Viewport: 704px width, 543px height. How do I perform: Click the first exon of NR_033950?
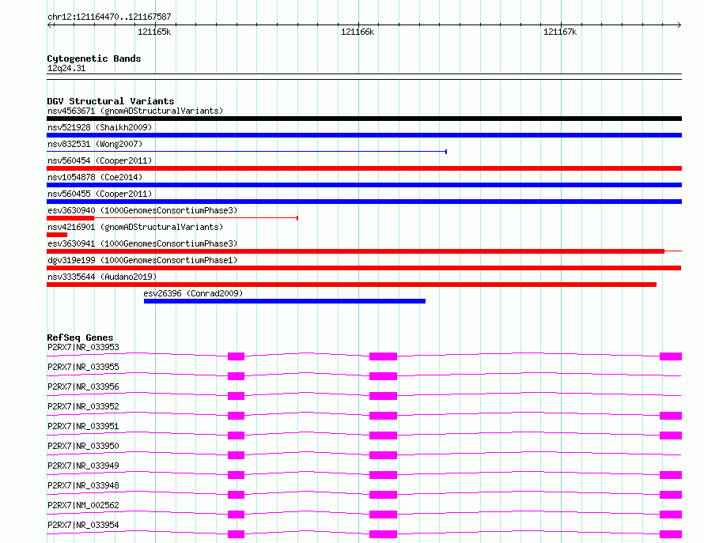pyautogui.click(x=237, y=455)
